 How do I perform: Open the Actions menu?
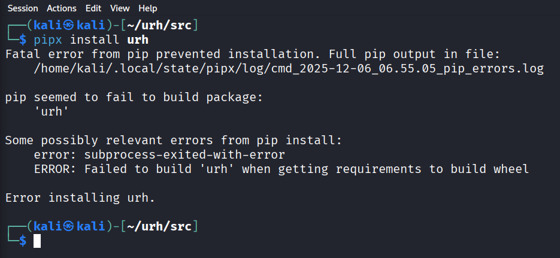(x=62, y=8)
